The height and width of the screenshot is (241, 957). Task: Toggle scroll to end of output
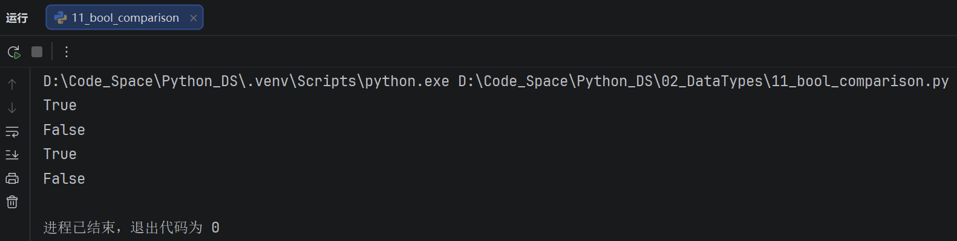click(12, 155)
